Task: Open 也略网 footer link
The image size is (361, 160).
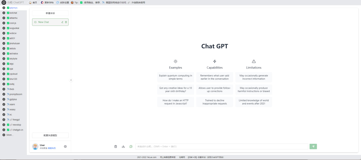Action: pos(182,157)
